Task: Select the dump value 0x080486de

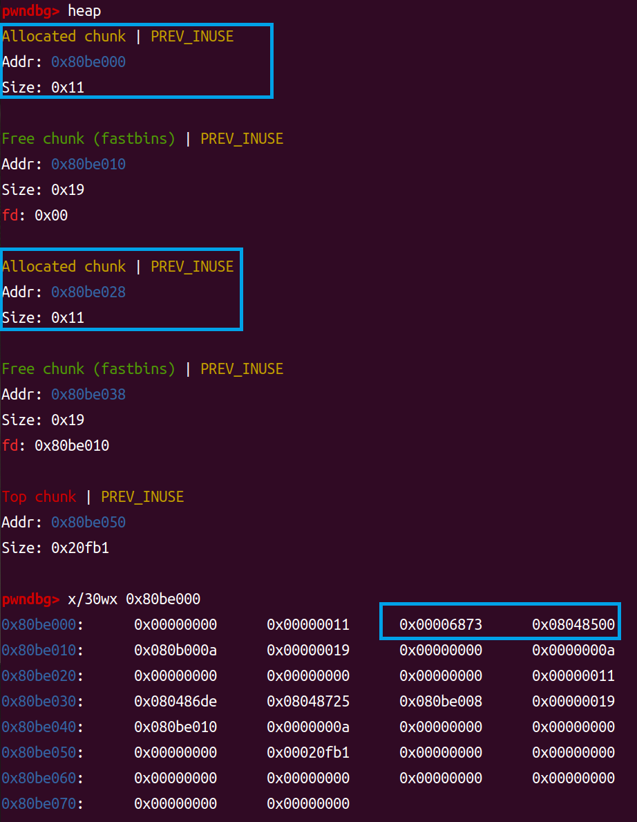Action: click(175, 702)
